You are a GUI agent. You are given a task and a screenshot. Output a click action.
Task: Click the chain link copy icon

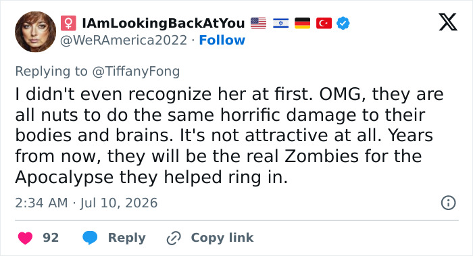click(174, 238)
